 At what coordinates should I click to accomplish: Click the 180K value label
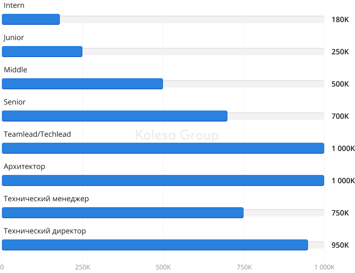(340, 20)
